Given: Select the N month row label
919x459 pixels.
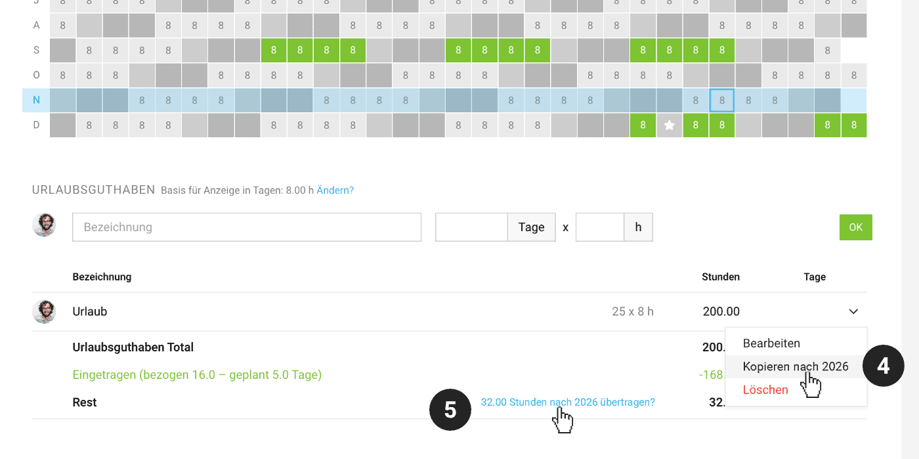Looking at the screenshot, I should pos(36,100).
